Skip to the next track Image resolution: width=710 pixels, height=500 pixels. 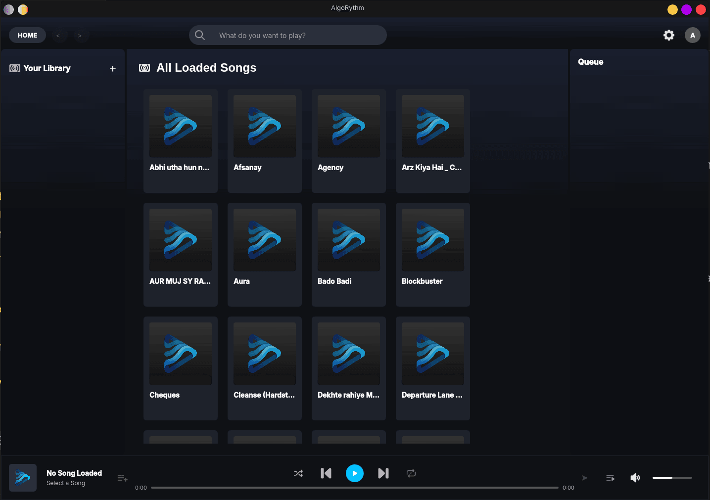[383, 473]
